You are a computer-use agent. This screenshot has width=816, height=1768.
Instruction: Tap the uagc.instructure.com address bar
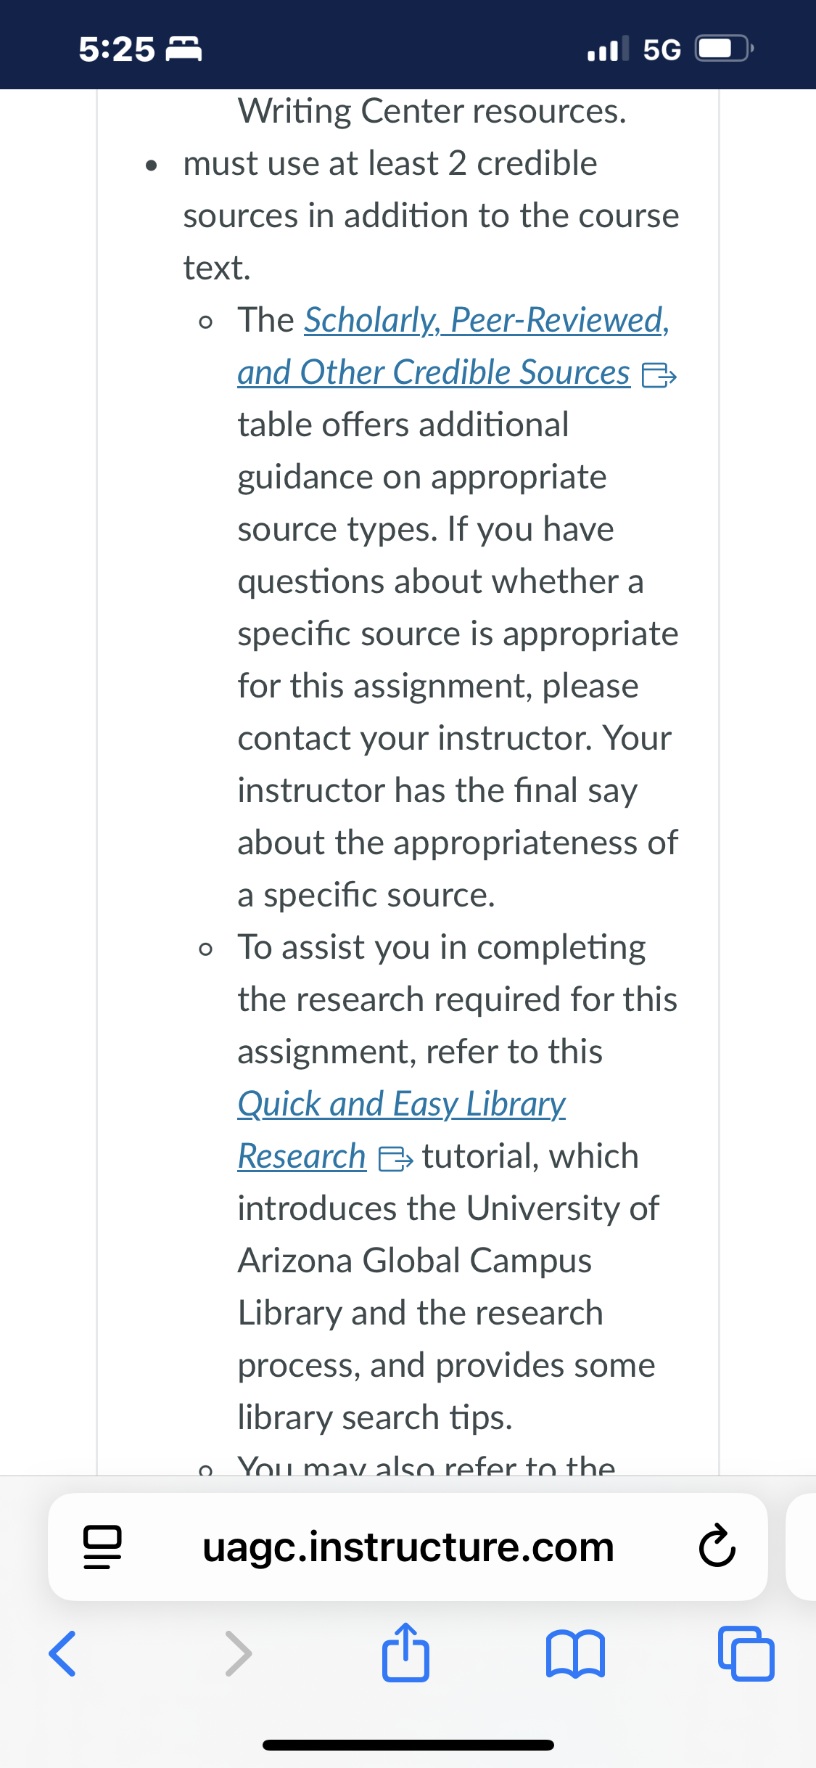pos(408,1547)
